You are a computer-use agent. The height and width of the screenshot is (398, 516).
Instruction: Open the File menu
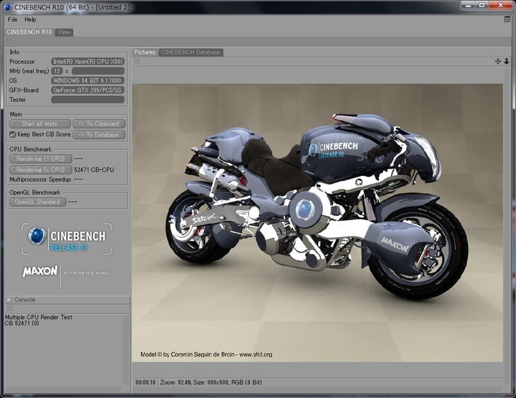coord(13,20)
